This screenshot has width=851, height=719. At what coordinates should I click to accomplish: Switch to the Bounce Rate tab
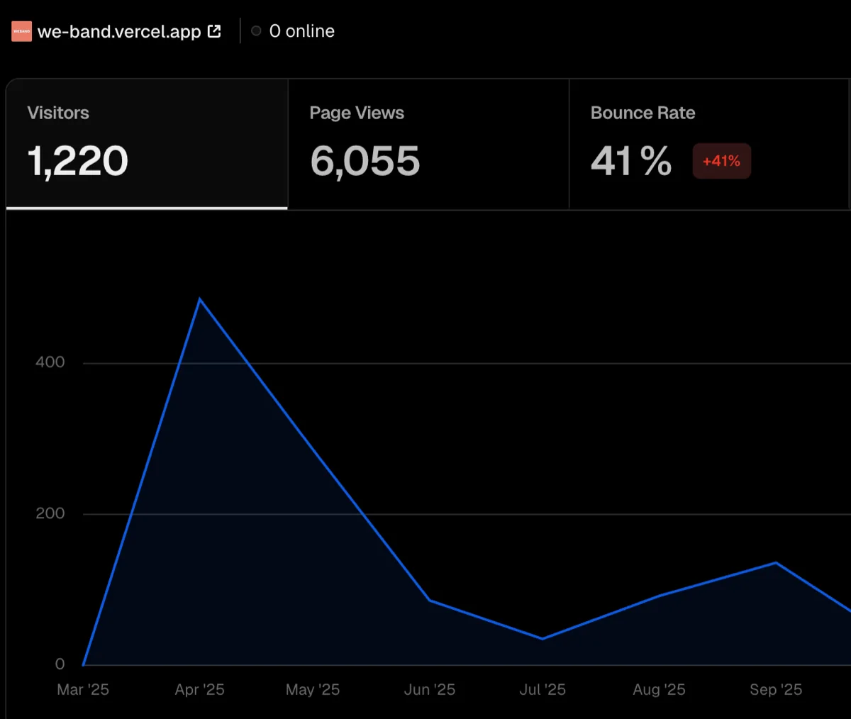[710, 144]
